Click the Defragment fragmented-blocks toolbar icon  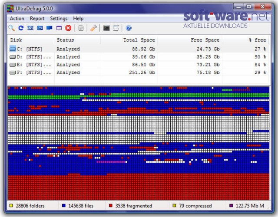click(30, 28)
